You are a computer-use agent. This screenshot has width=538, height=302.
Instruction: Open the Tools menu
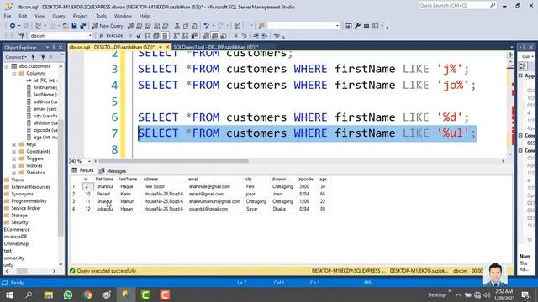point(101,16)
